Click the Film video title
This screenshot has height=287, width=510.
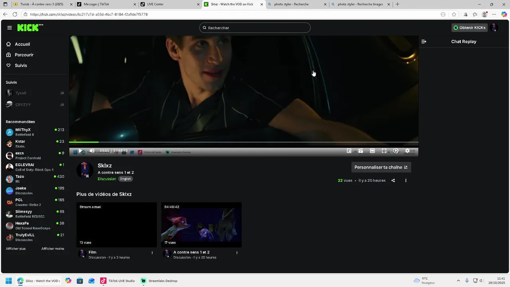pos(92,252)
